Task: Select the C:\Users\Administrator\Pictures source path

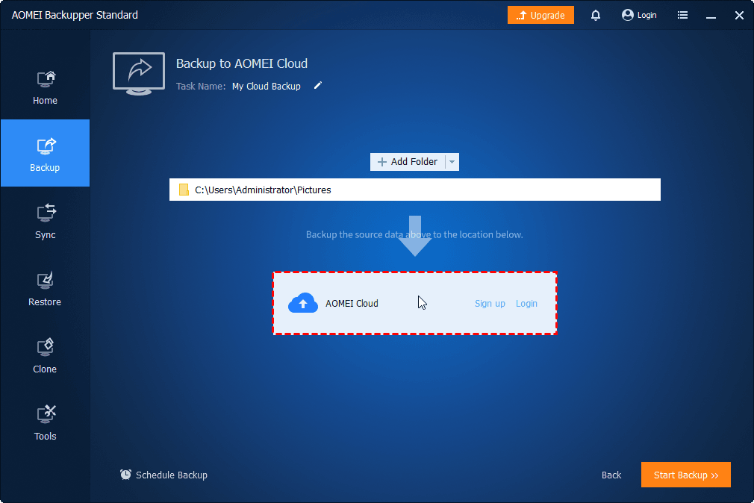Action: pos(414,190)
